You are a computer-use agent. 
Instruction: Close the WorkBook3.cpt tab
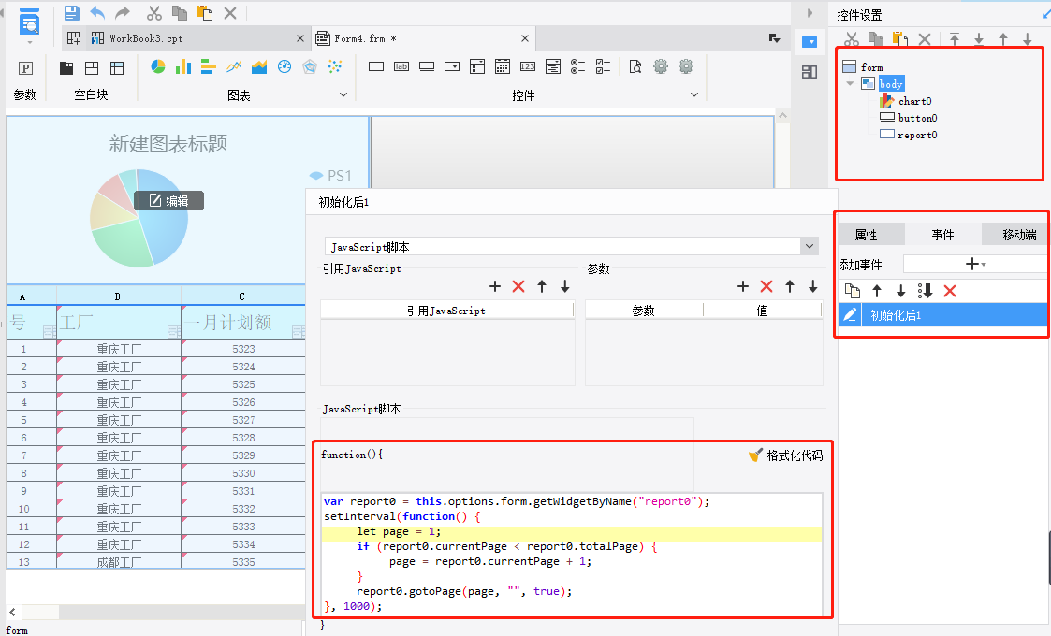tap(300, 39)
